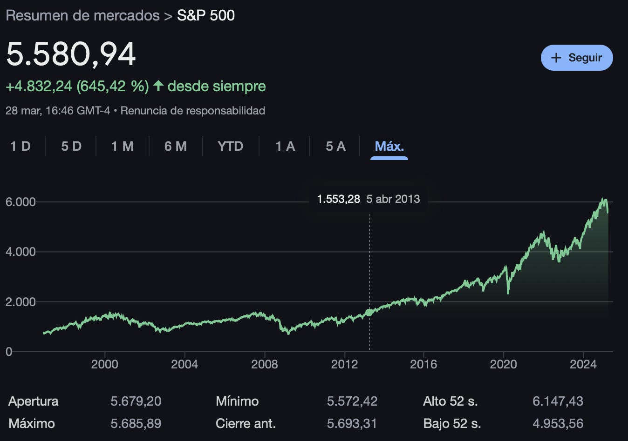Switch chart to 5 D range
628x441 pixels.
tap(71, 147)
